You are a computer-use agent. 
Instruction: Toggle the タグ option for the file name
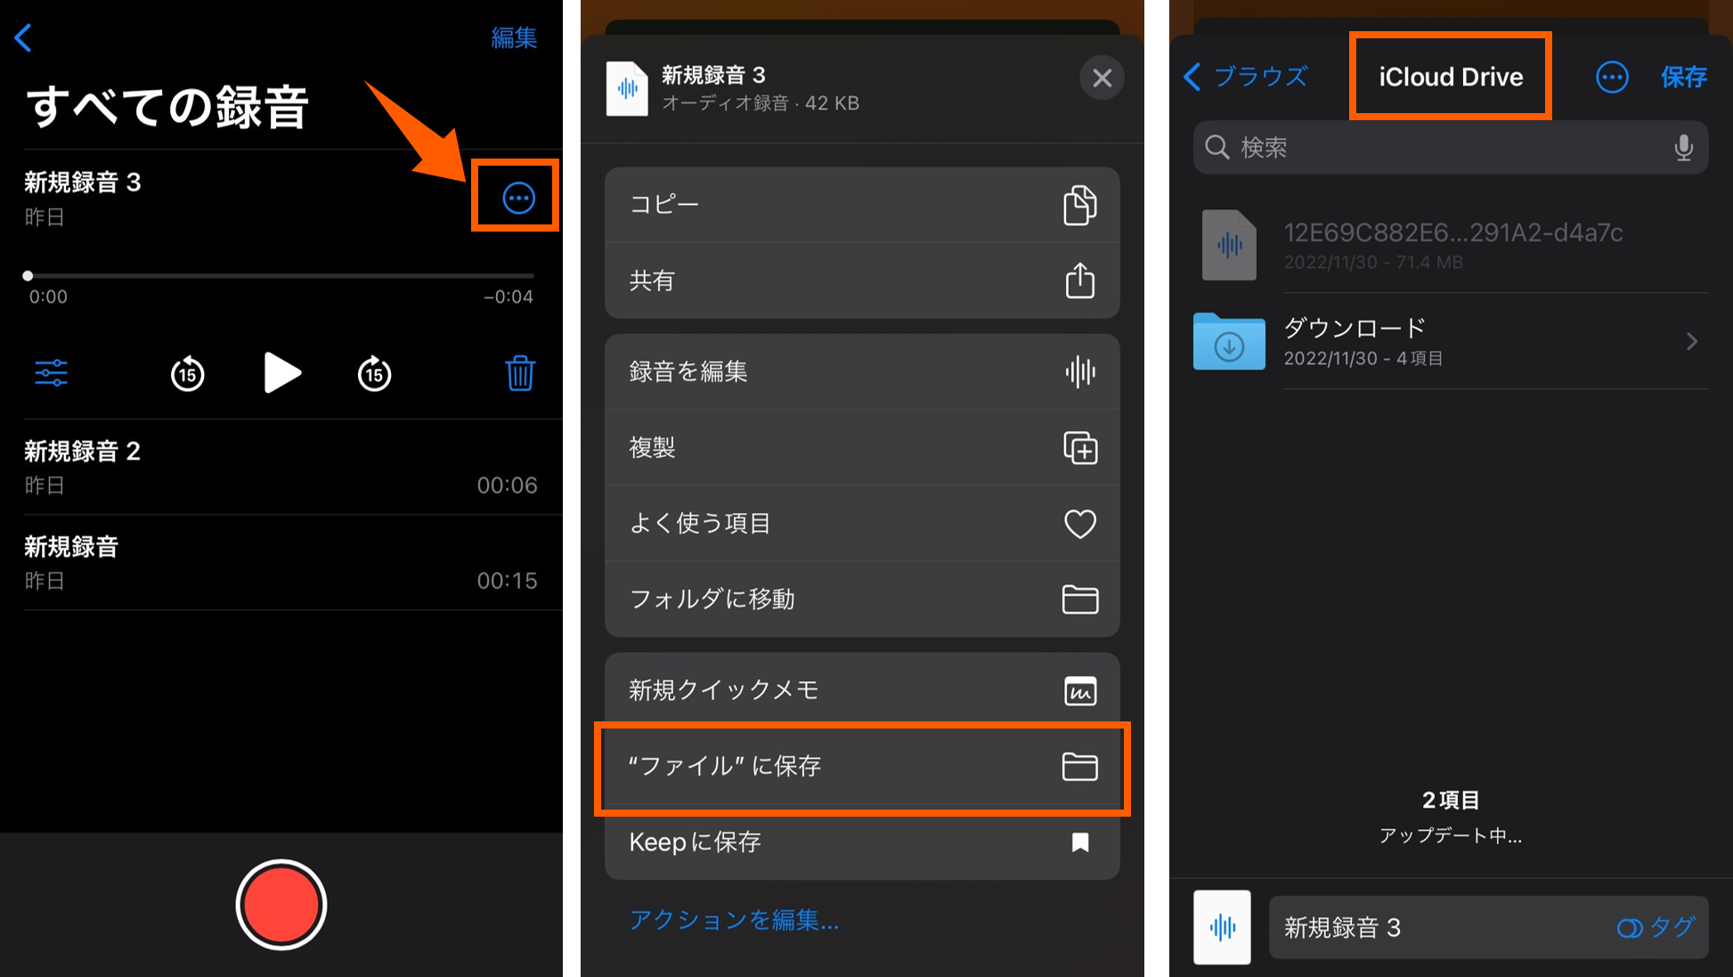coord(1656,927)
